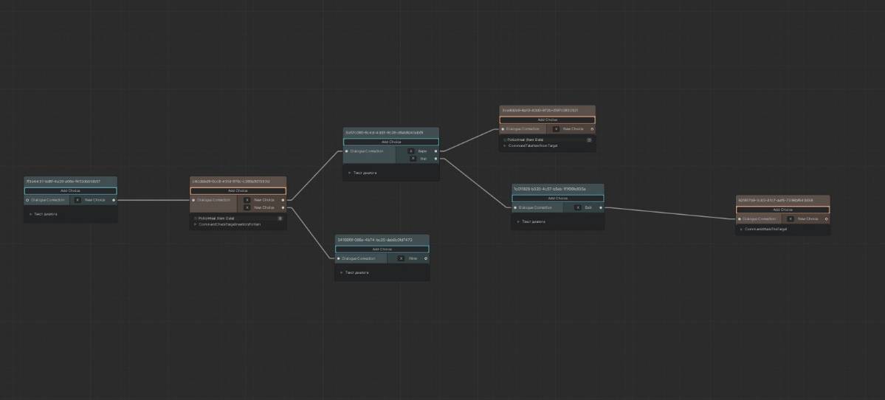Click Add Choice on the far-right brown node
The height and width of the screenshot is (400, 885).
pos(782,210)
